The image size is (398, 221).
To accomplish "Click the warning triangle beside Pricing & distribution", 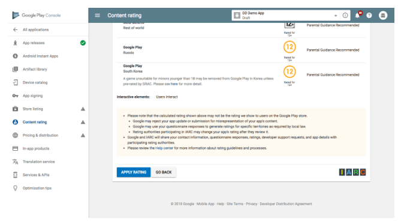I will click(x=83, y=136).
